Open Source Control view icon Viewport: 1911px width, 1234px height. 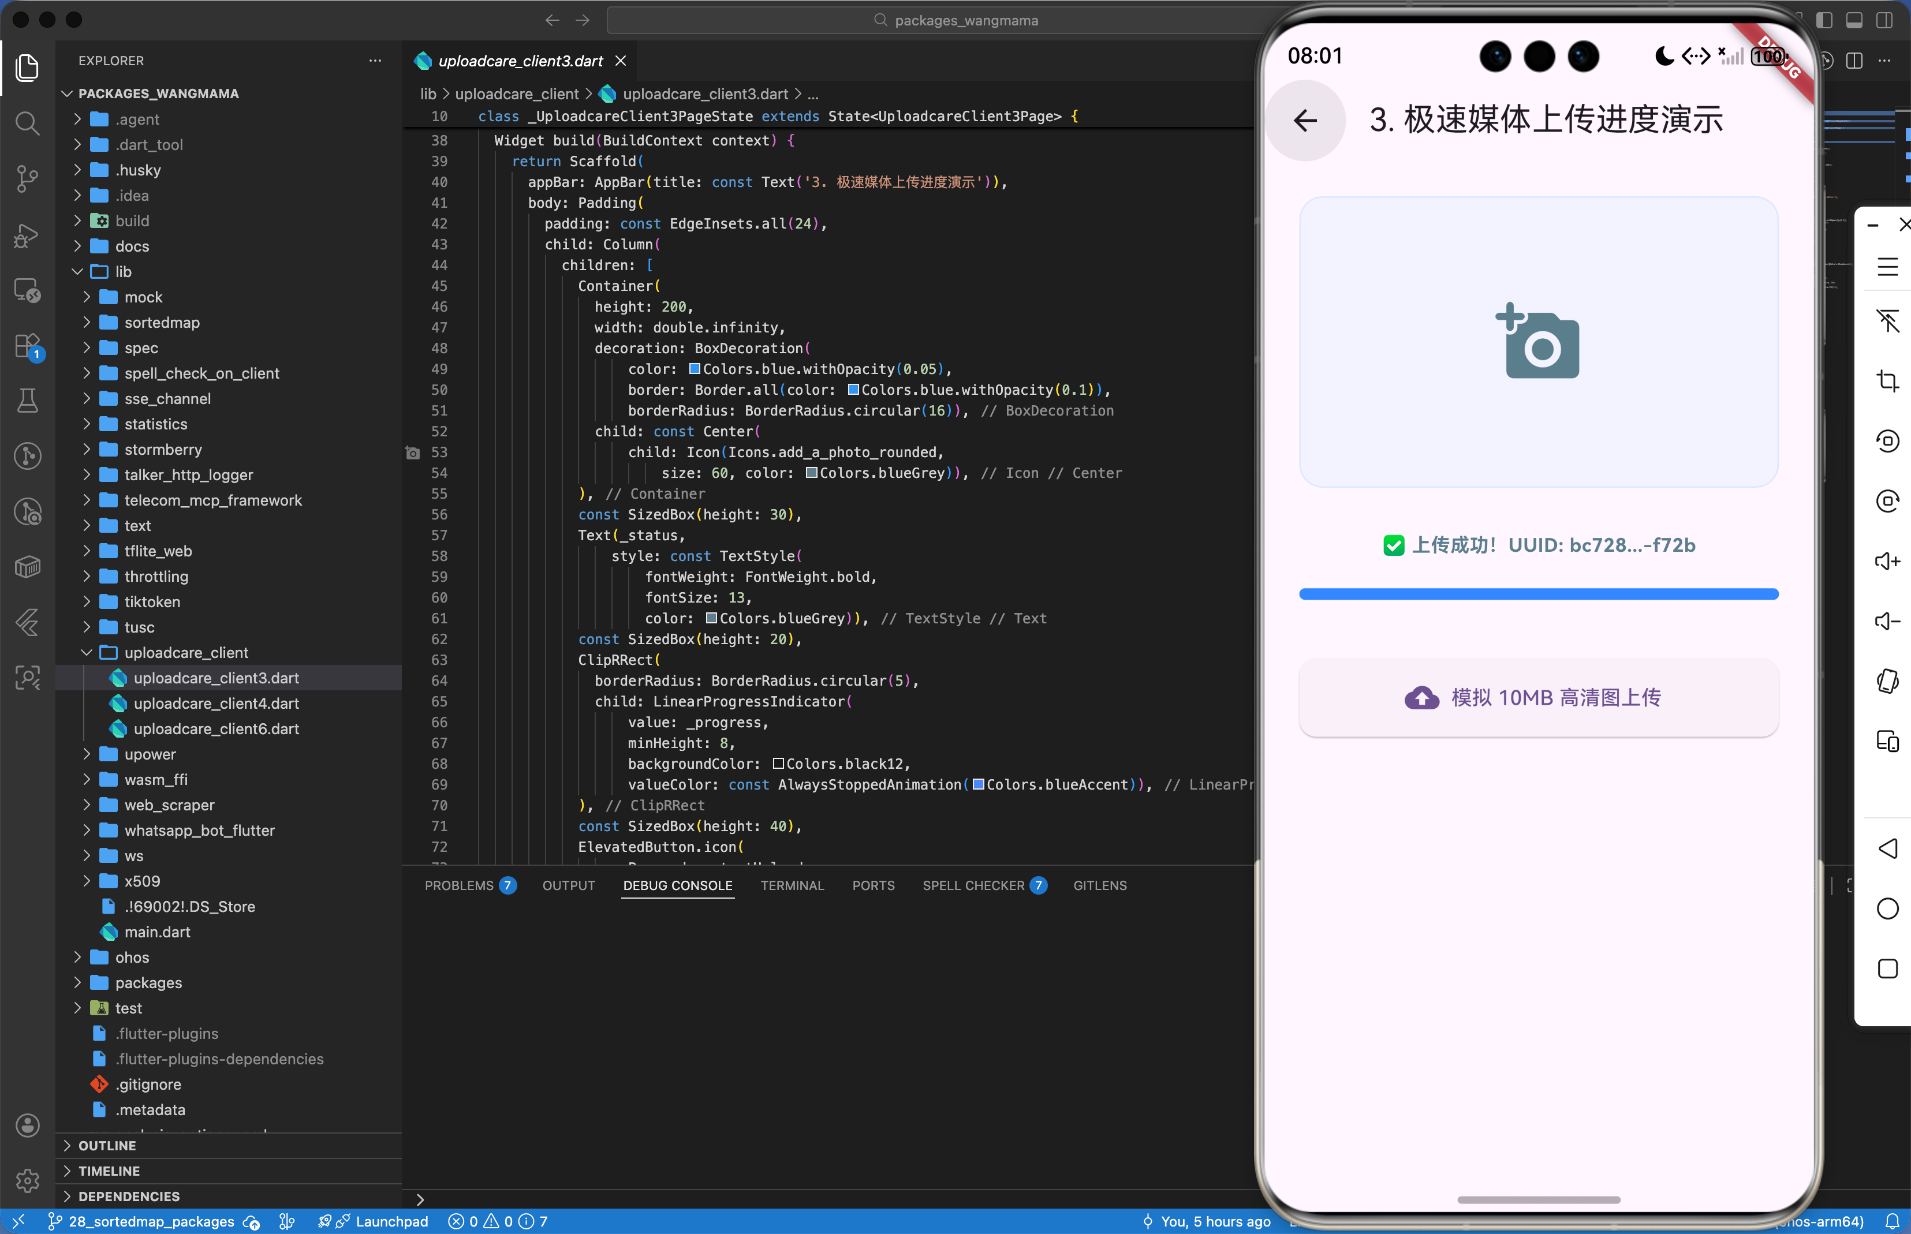click(27, 178)
